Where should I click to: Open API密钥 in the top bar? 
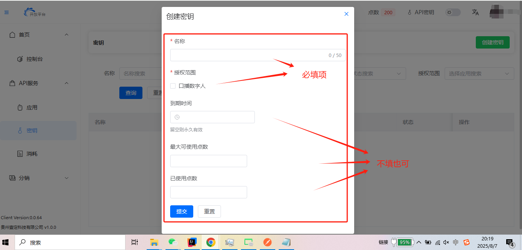click(x=421, y=12)
